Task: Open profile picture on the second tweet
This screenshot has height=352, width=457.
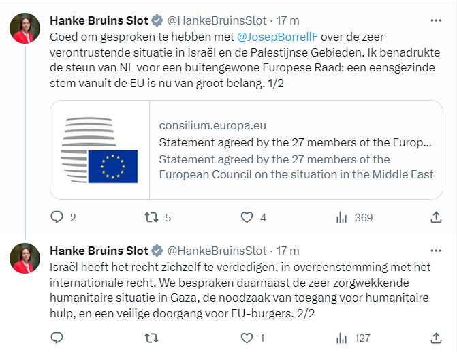Action: pos(26,258)
